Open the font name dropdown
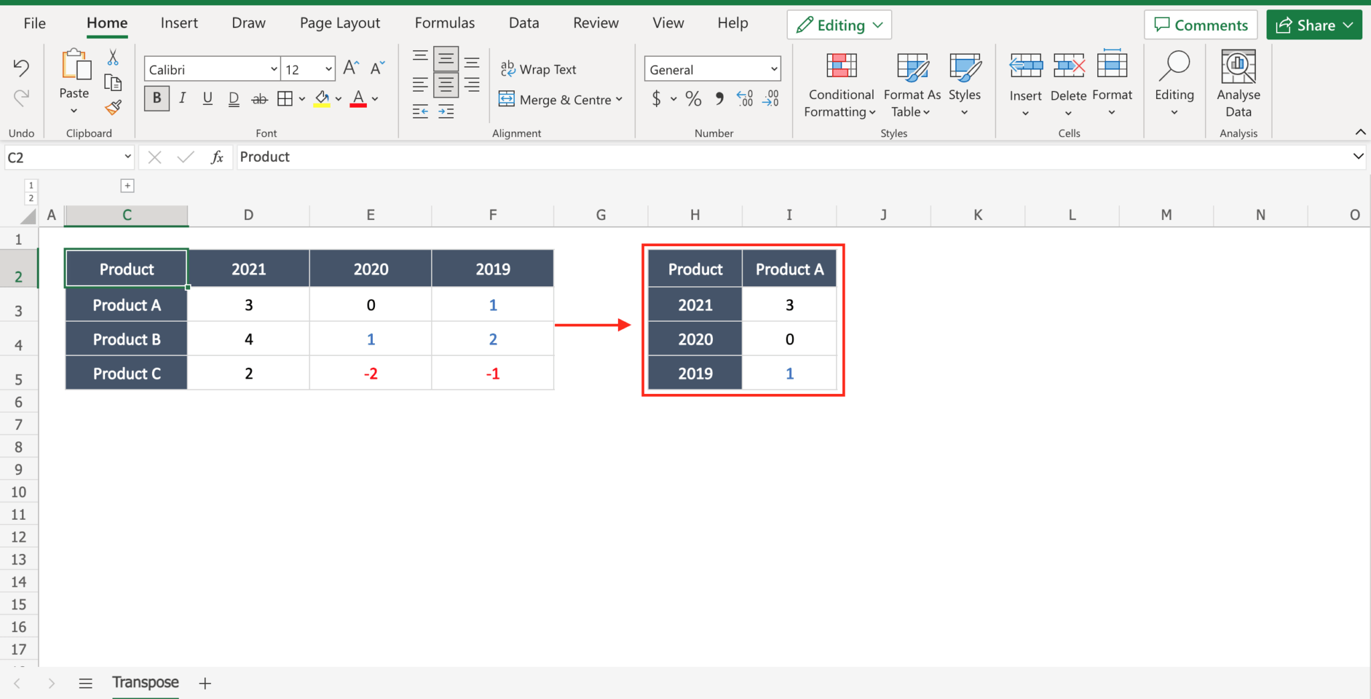 [x=273, y=68]
